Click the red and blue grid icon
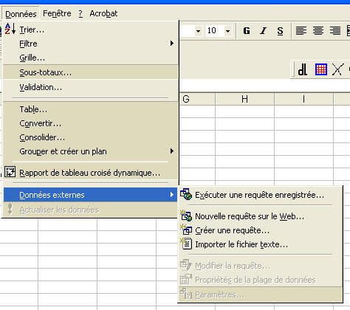 pos(321,69)
